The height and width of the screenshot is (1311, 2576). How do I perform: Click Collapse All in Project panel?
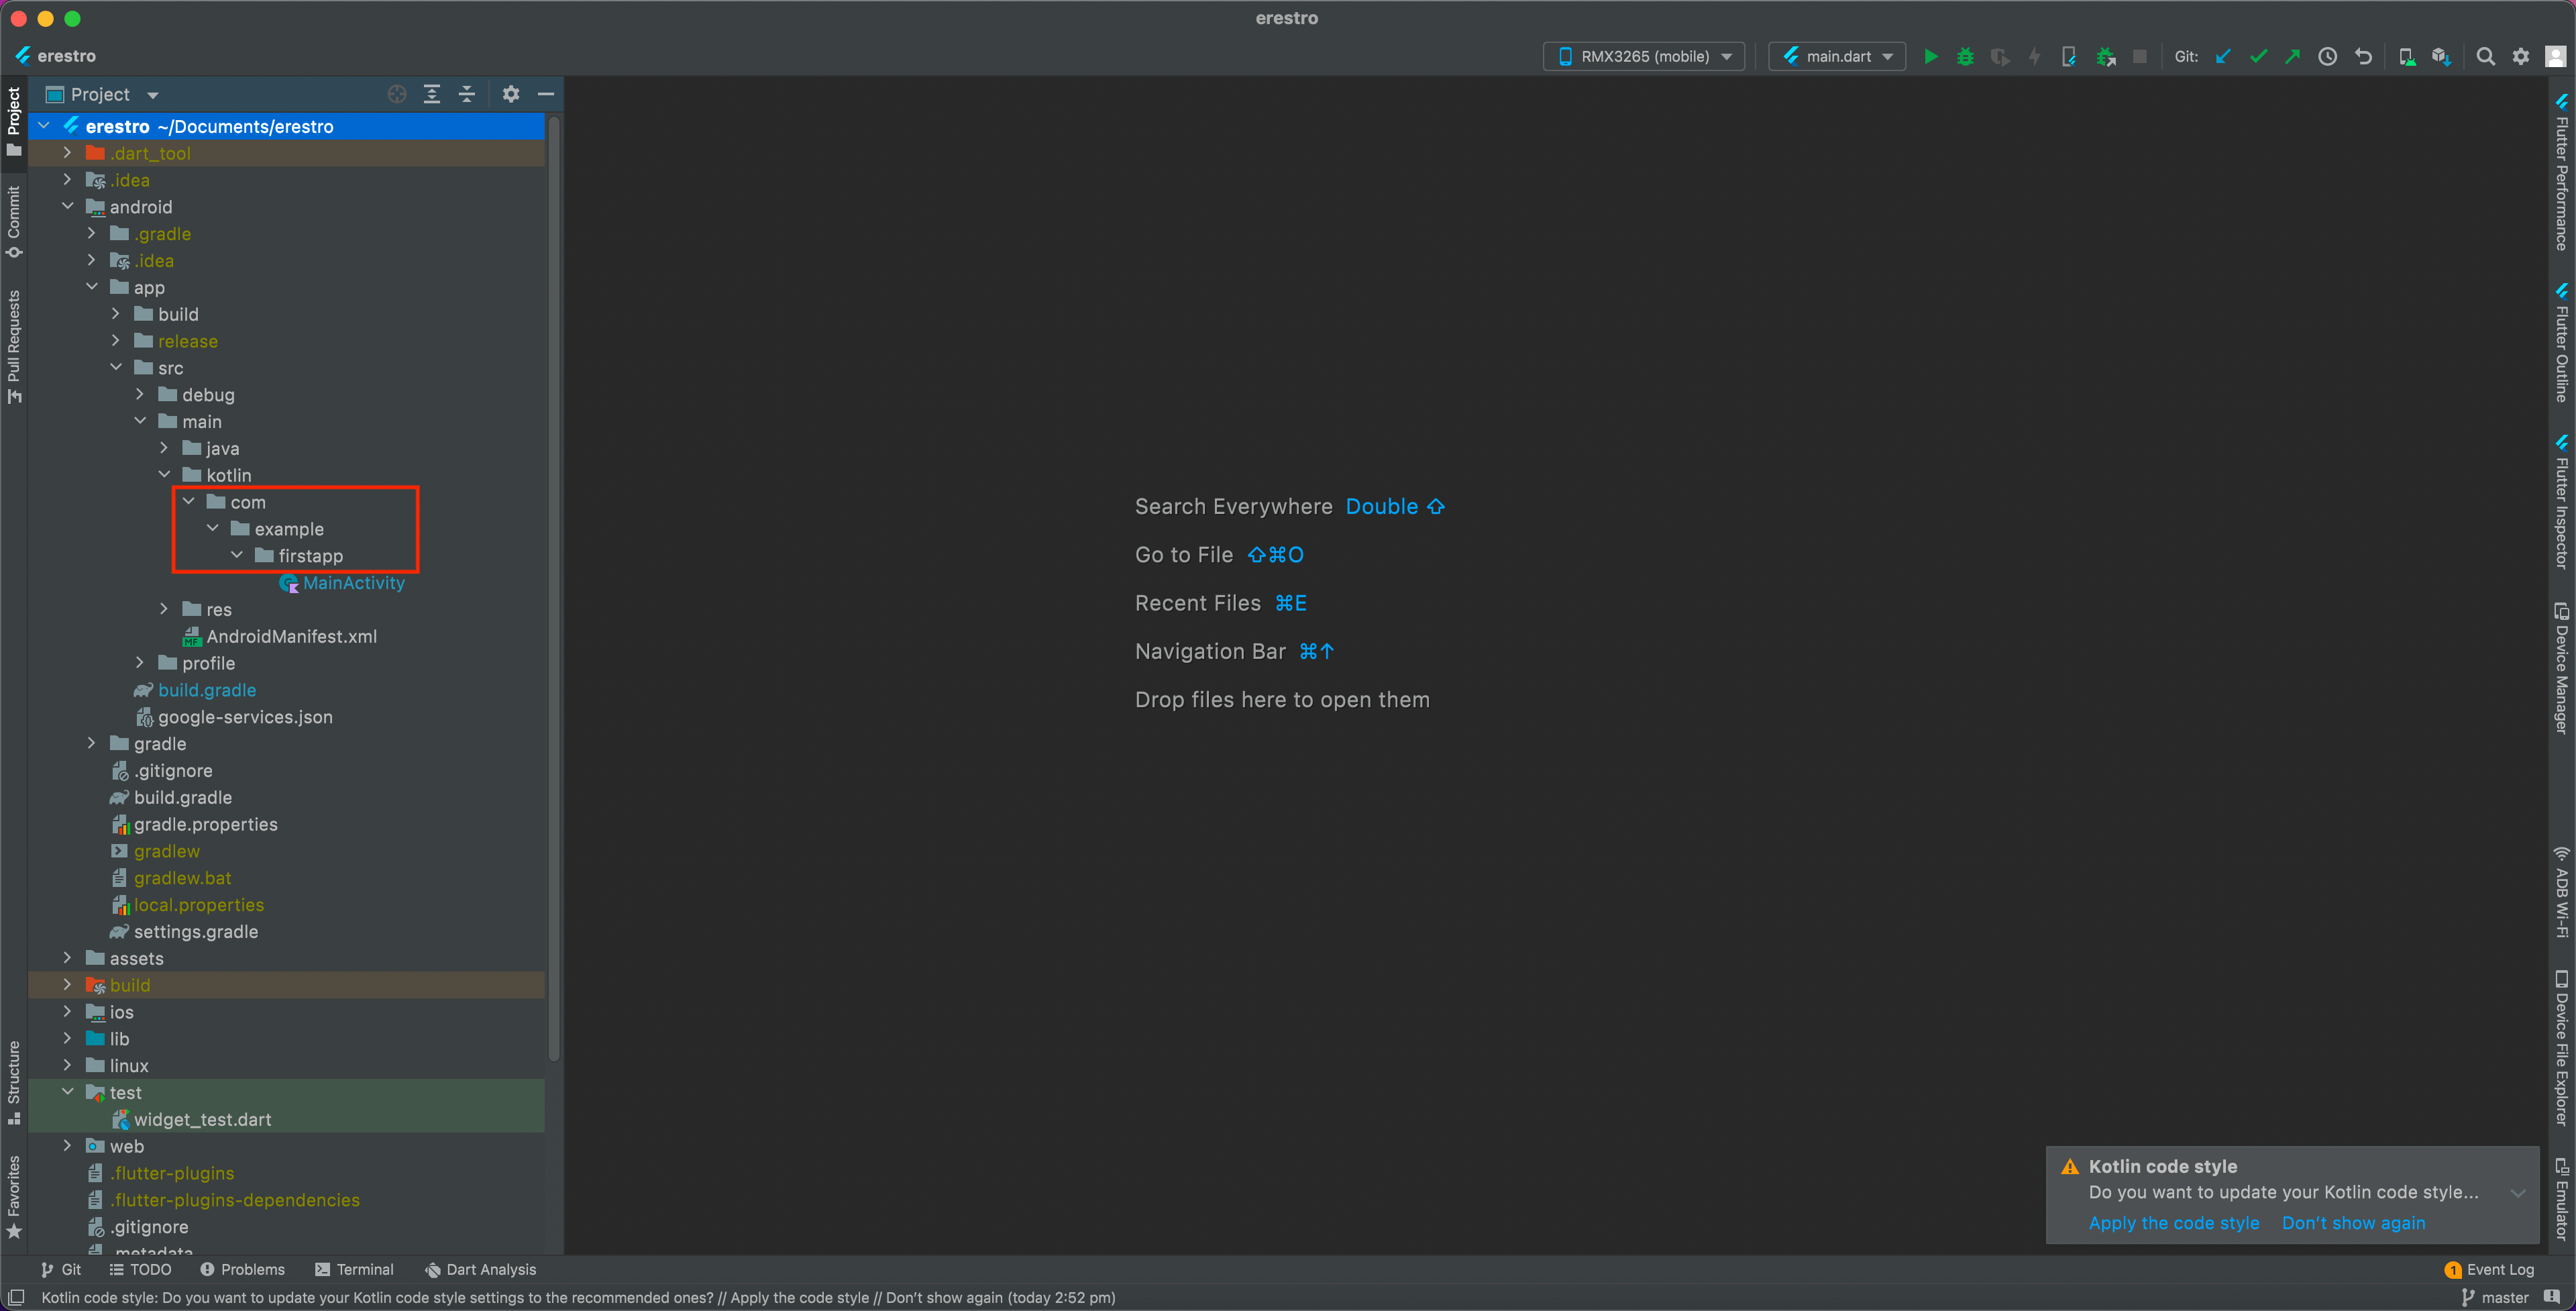(467, 94)
